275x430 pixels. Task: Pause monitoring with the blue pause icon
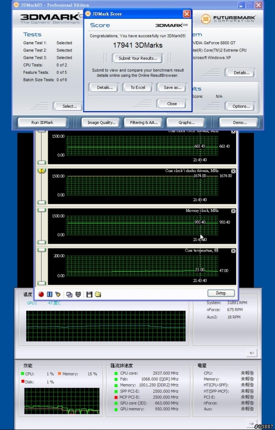(x=50, y=294)
